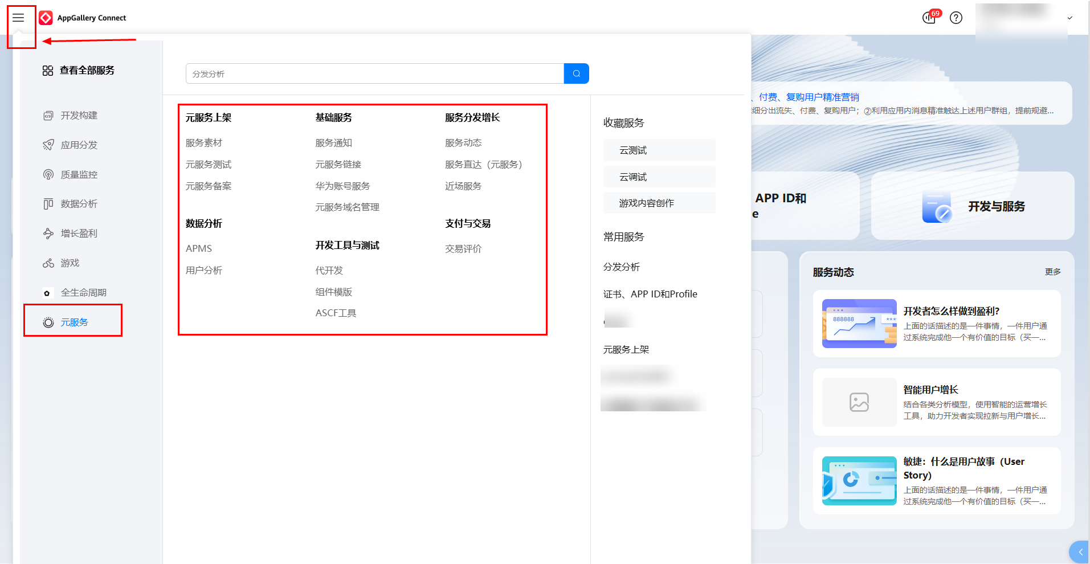Click the 云测试 favorite service button

point(659,150)
